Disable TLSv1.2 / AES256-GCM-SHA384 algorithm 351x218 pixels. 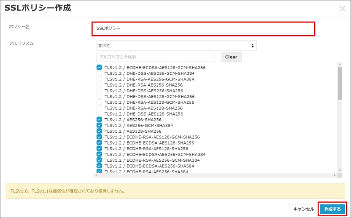(99, 125)
